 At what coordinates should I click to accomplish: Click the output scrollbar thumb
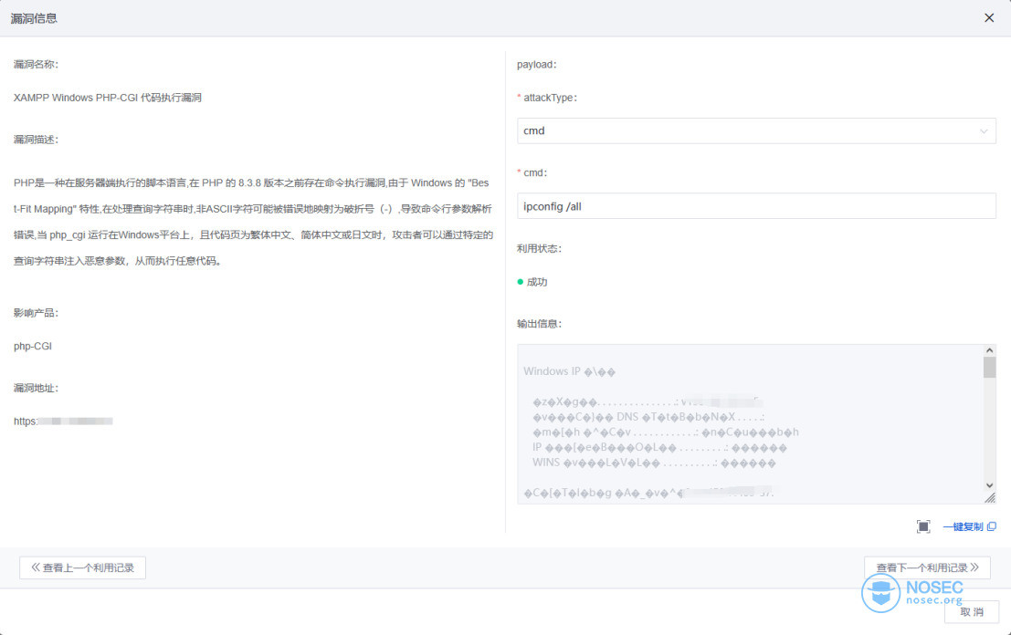pyautogui.click(x=990, y=367)
